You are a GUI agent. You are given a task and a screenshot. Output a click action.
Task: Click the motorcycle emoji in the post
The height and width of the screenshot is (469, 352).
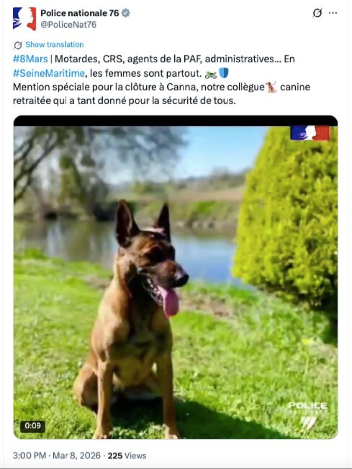pos(211,74)
